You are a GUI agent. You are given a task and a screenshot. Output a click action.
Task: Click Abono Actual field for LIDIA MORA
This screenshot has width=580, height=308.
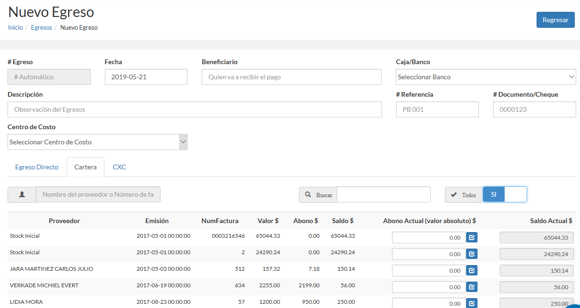(x=429, y=303)
